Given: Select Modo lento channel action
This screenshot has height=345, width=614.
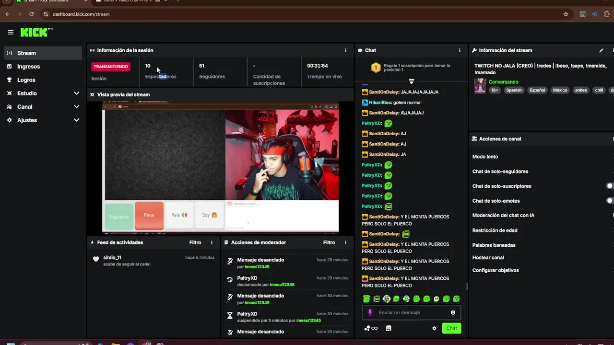Looking at the screenshot, I should (x=485, y=157).
